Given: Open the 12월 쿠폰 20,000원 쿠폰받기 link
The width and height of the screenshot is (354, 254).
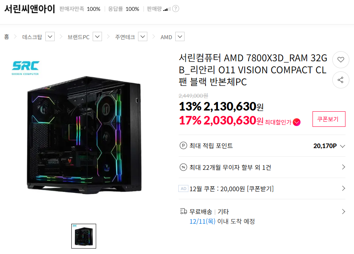Looking at the screenshot, I should 231,189.
